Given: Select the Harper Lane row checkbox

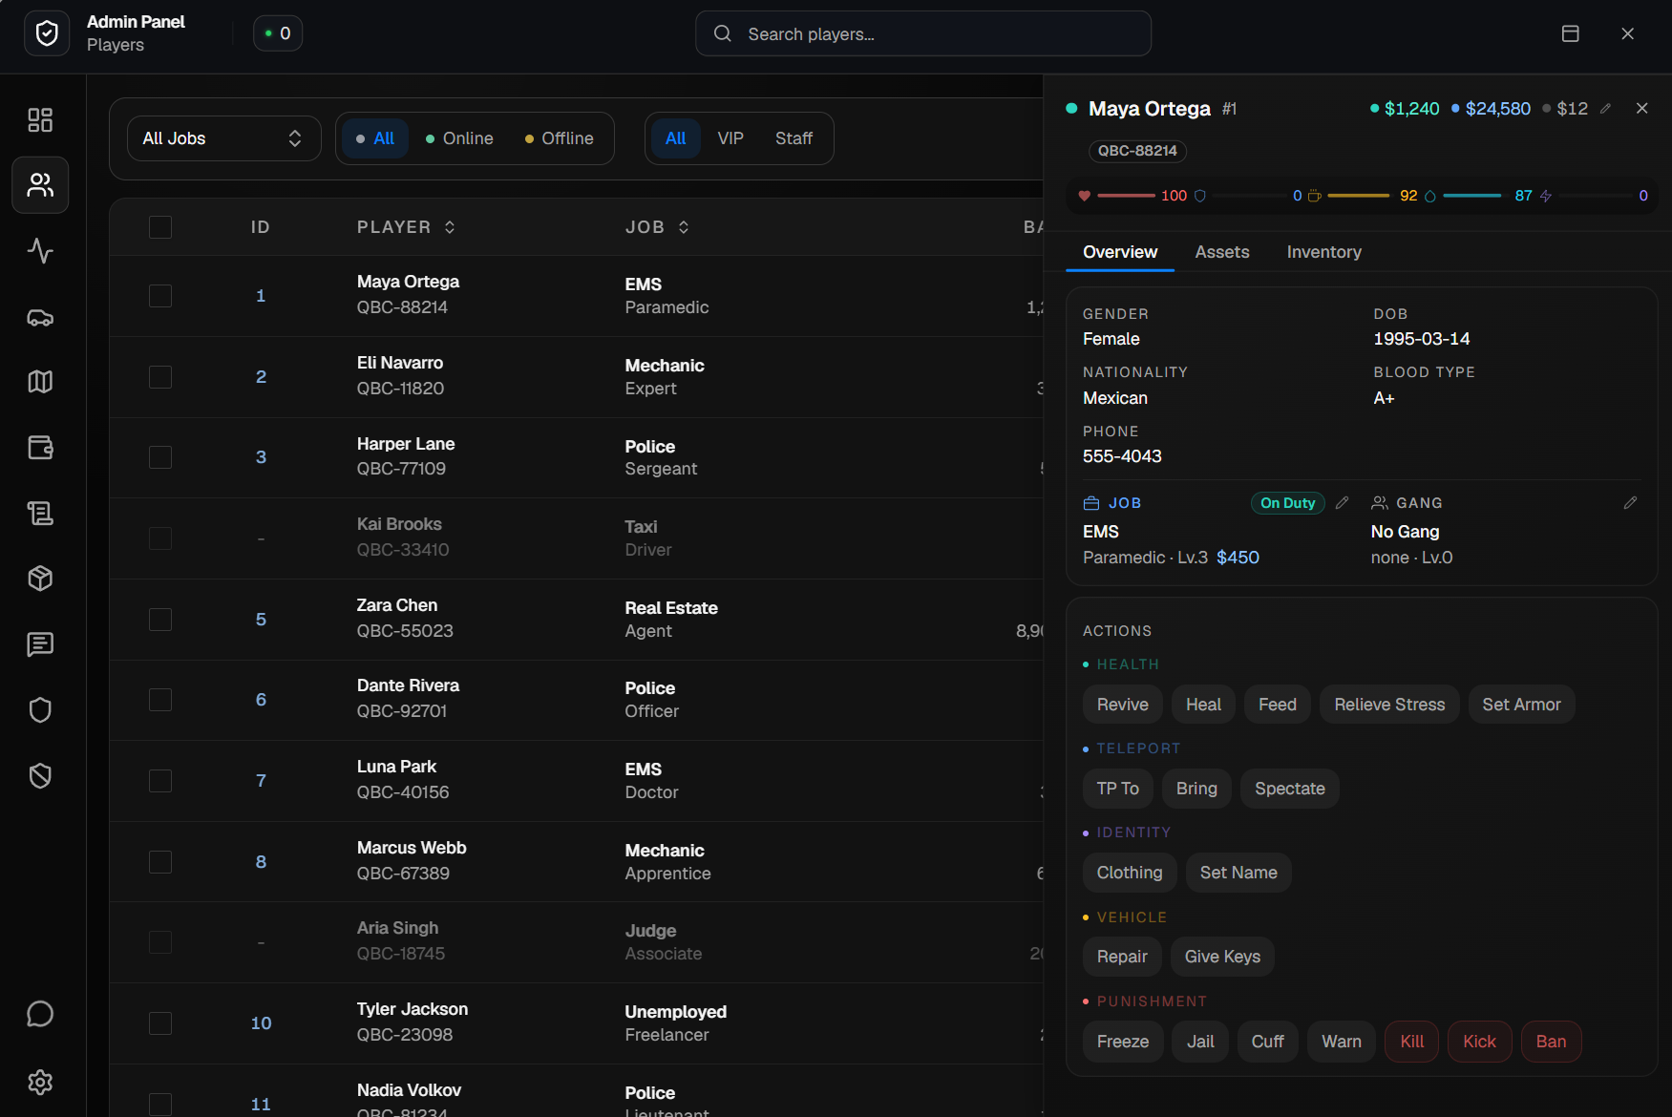Looking at the screenshot, I should click(160, 457).
